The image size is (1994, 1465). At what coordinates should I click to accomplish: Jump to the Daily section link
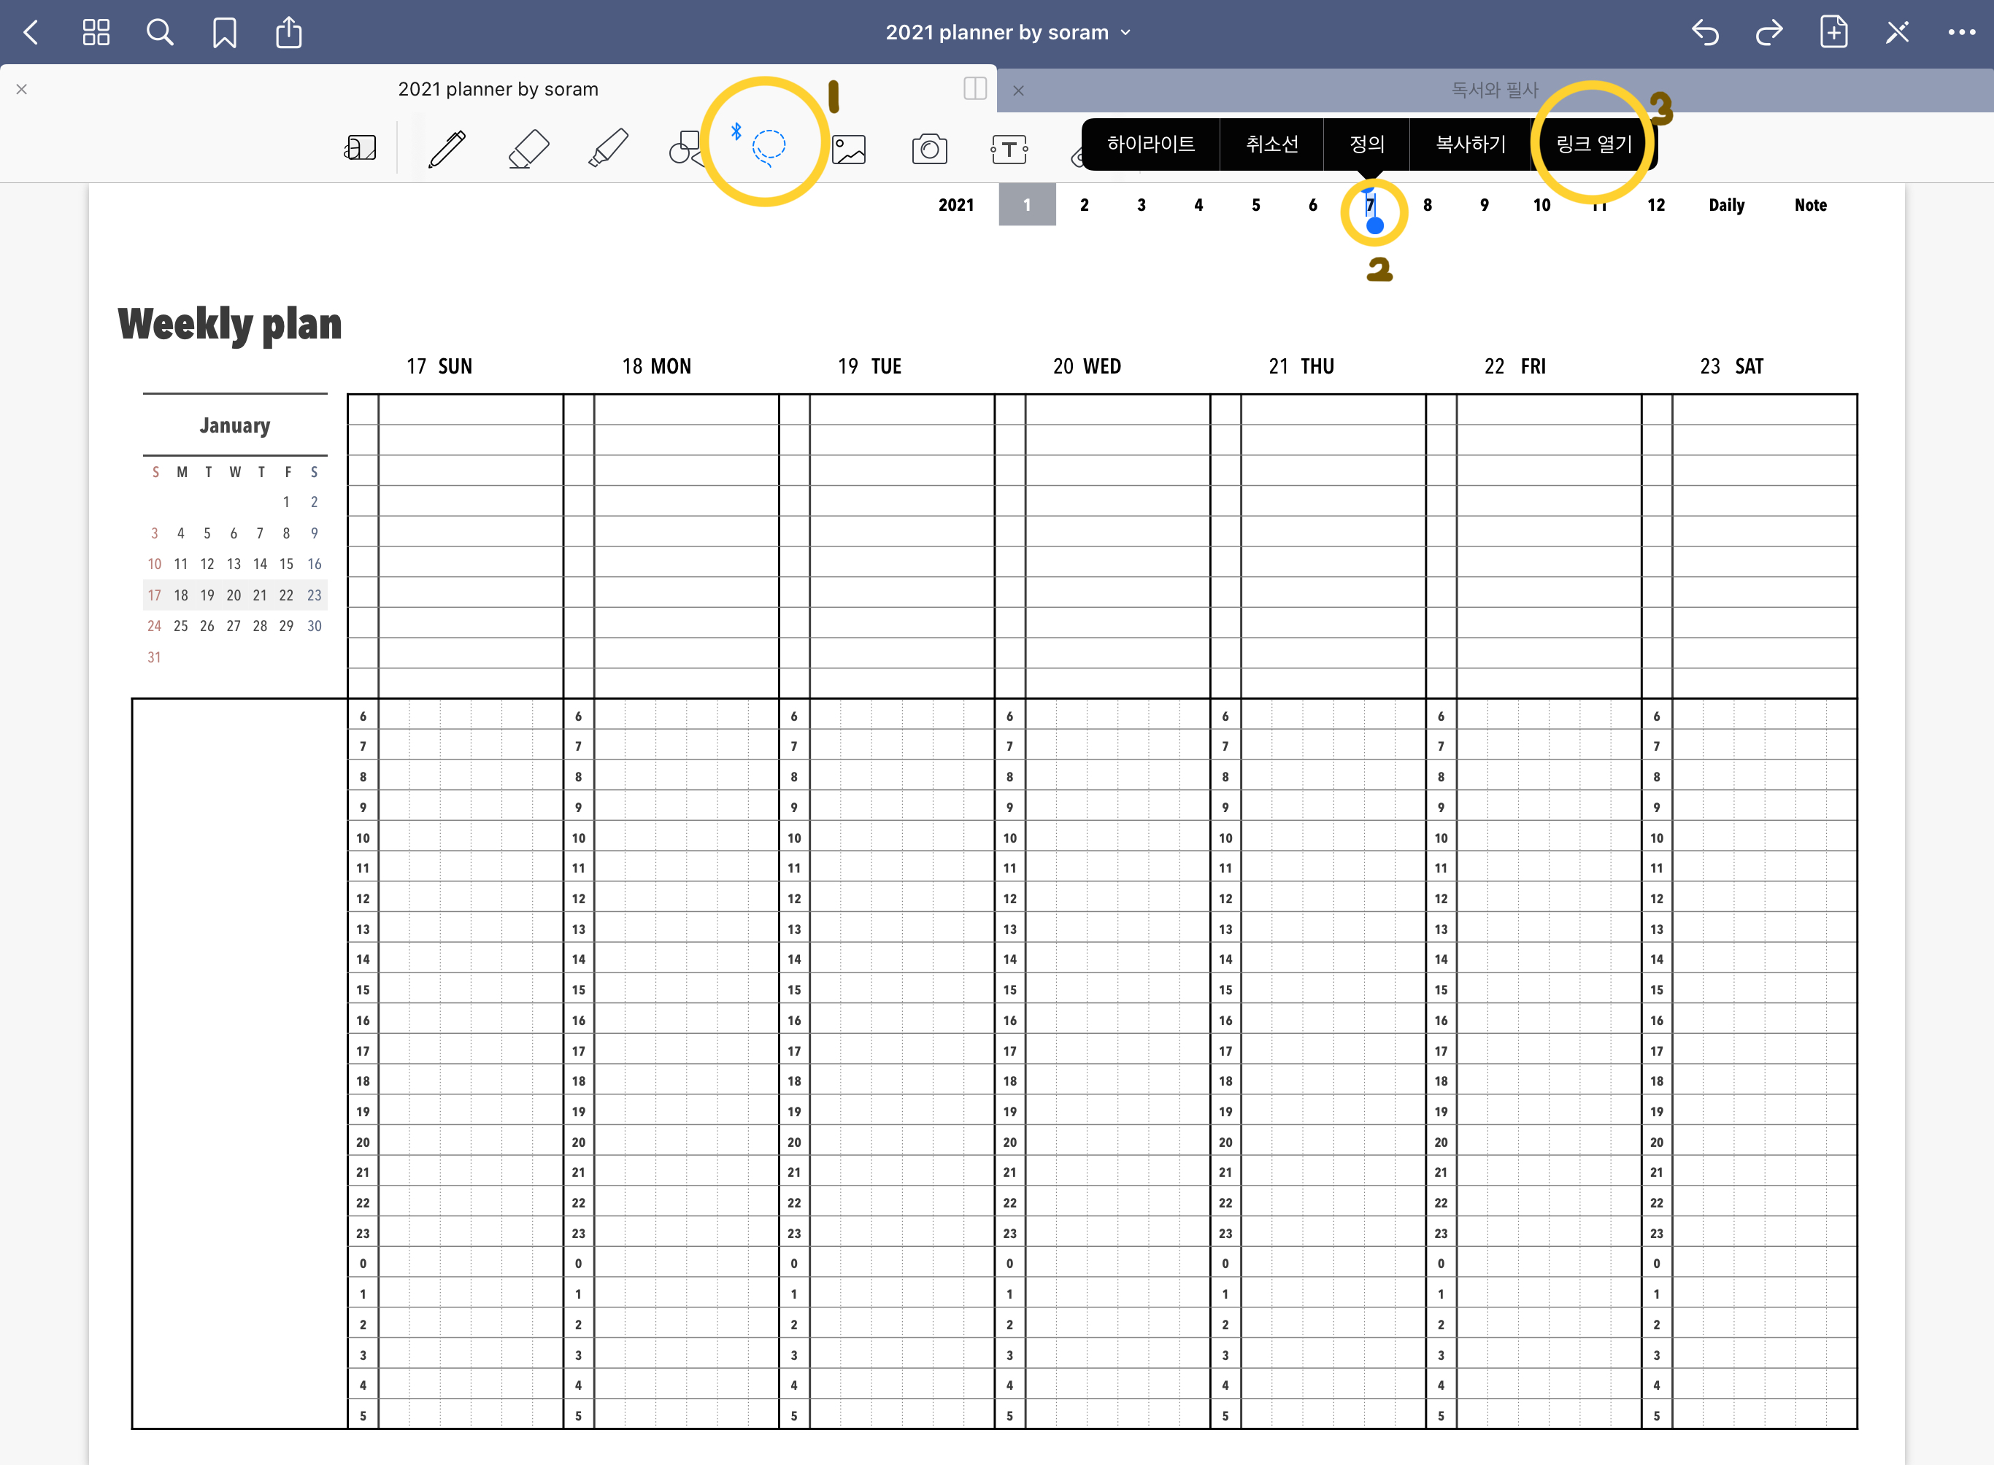(1726, 205)
